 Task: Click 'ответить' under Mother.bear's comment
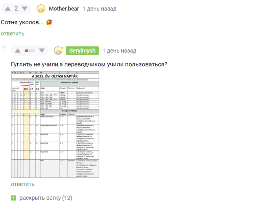click(13, 34)
